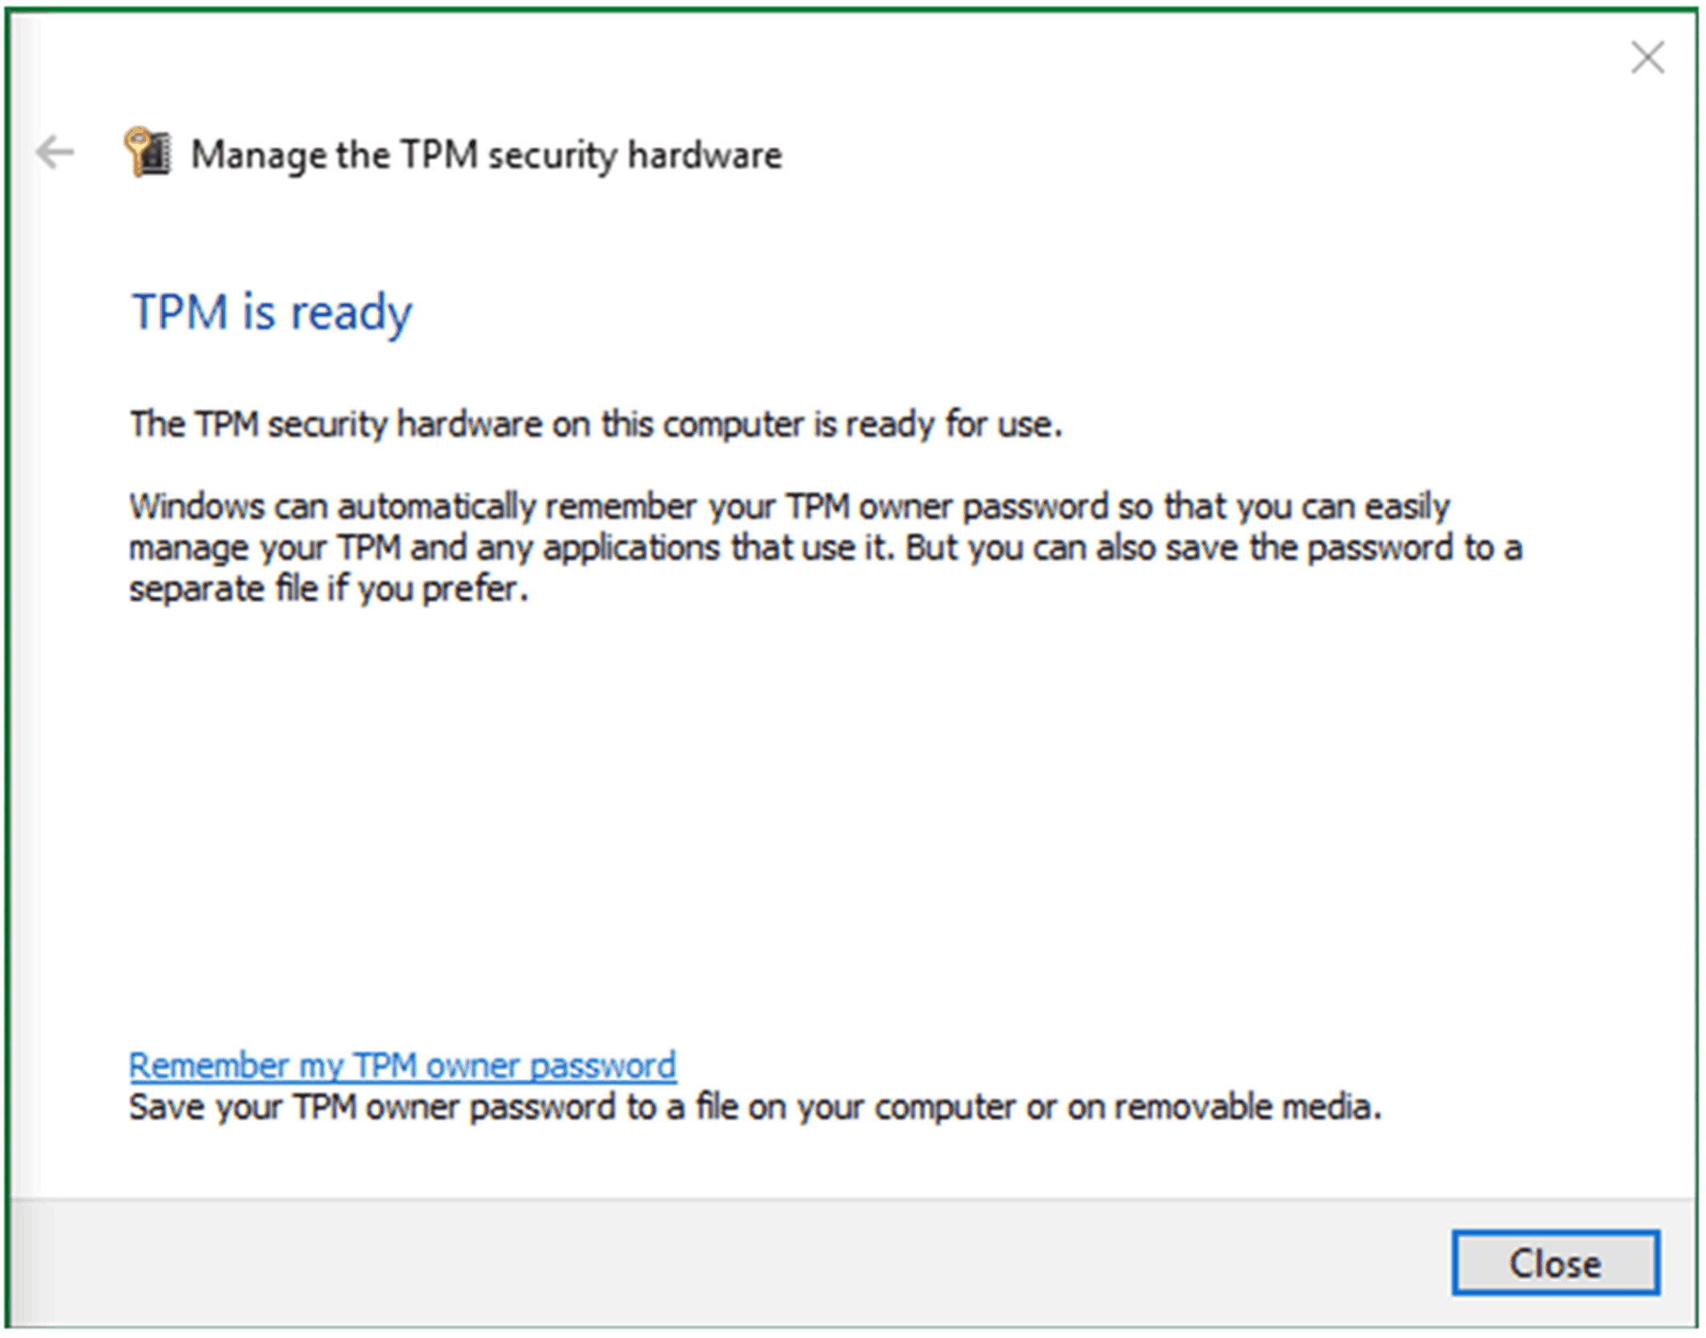
Task: Click the word Windows starting the second paragraph
Action: click(196, 507)
